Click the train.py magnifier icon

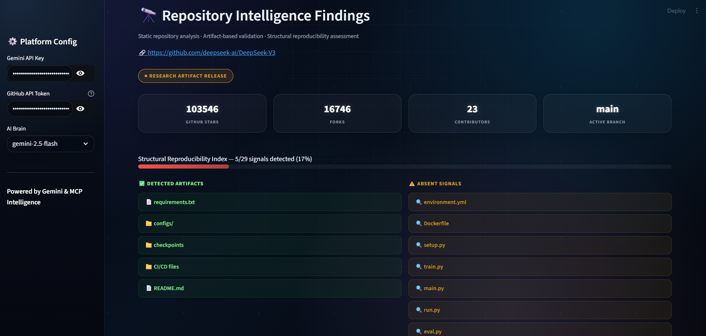tap(419, 267)
